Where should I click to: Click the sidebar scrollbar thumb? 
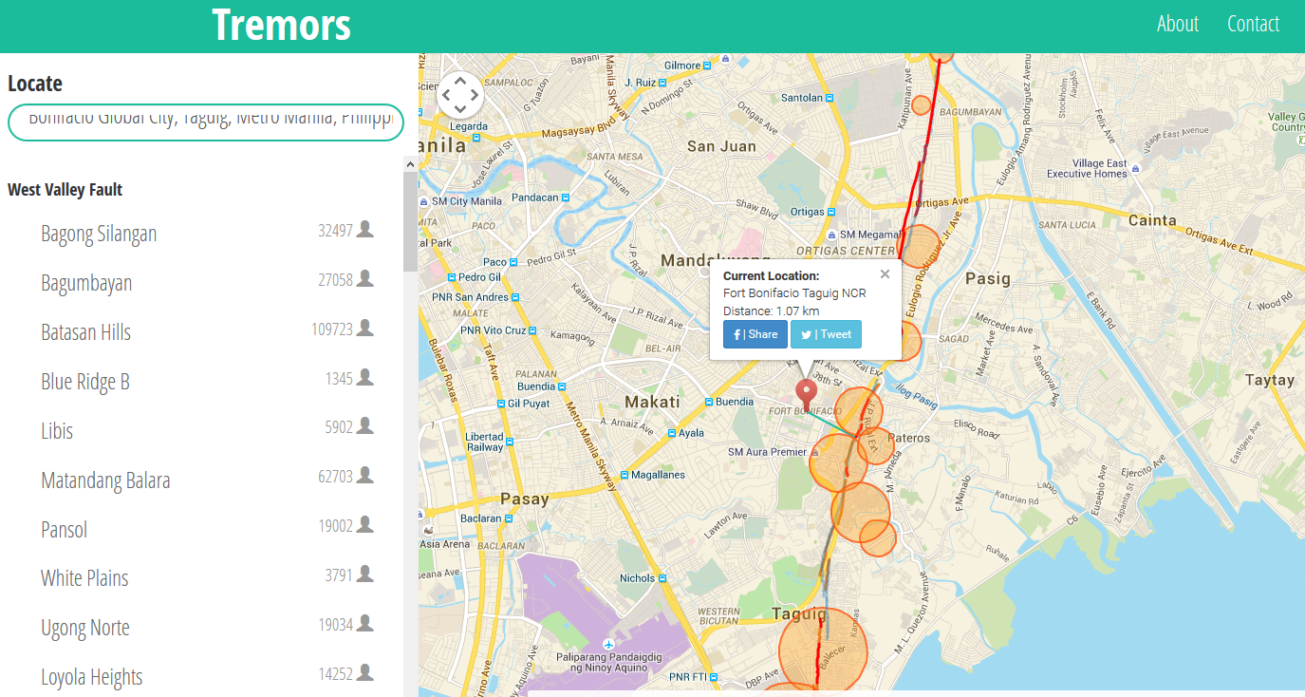(x=411, y=222)
